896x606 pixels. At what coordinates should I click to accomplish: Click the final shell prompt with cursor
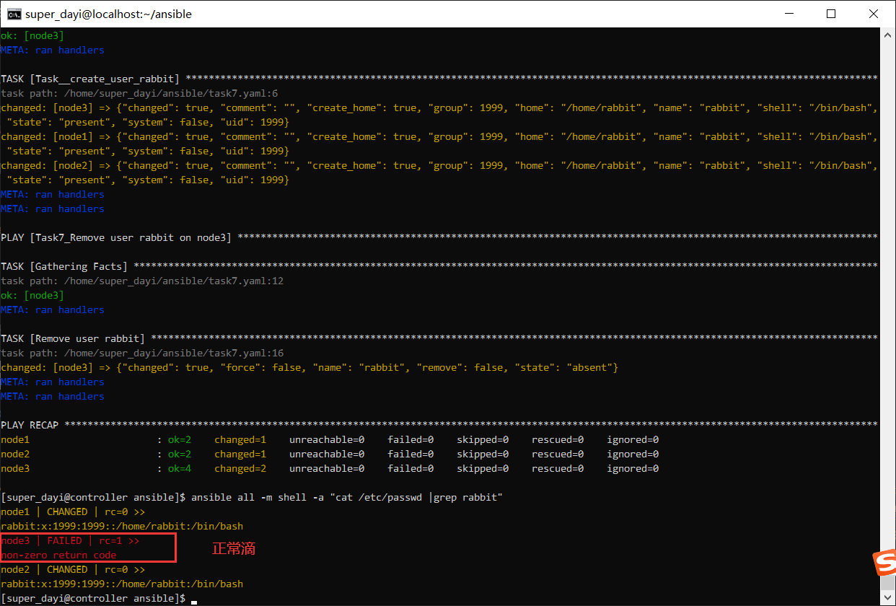(x=99, y=598)
